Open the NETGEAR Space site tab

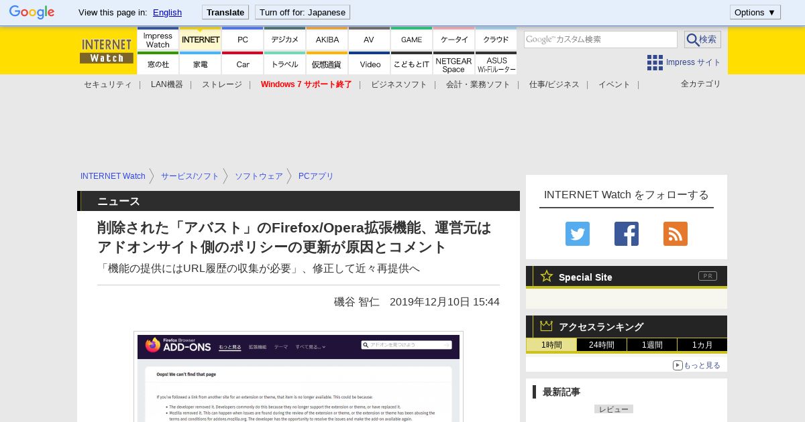coord(454,64)
